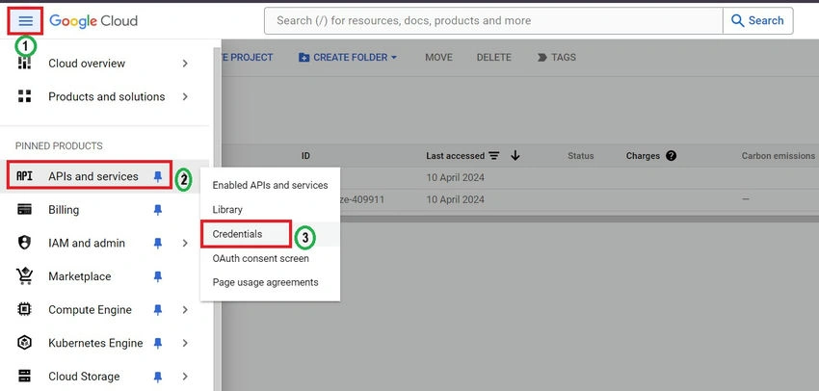Viewport: 819px width, 391px height.
Task: Click the magnifier icon in Search button
Action: point(737,21)
